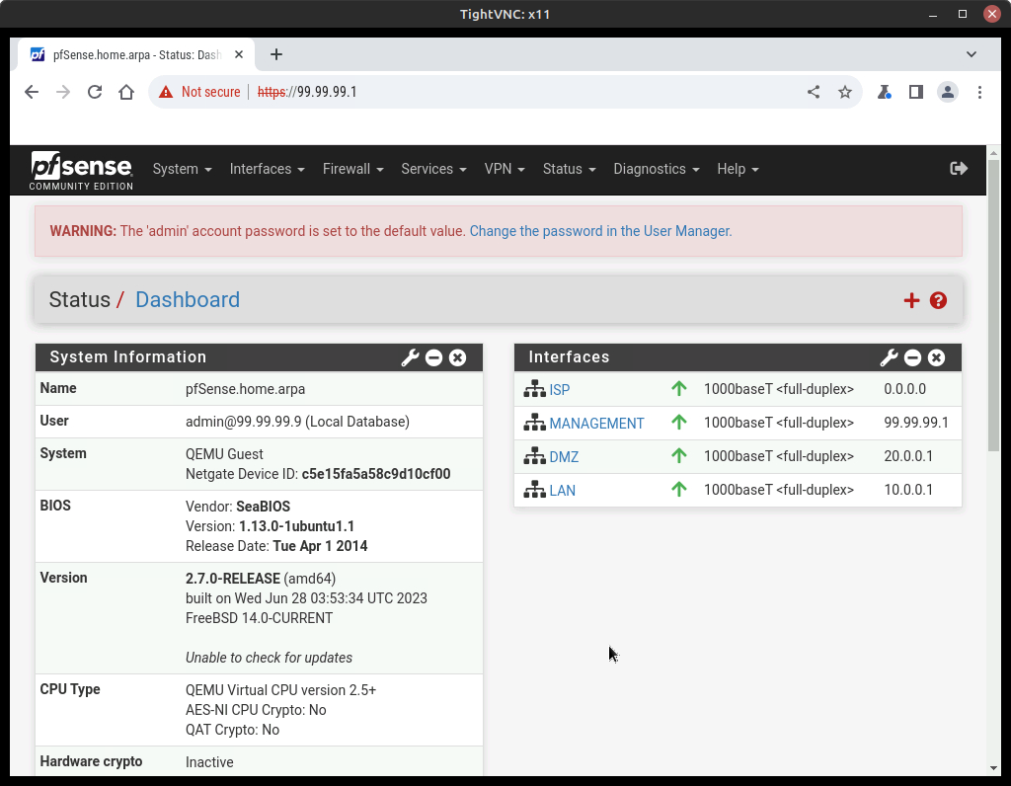Follow Change the password in User Manager link
Image resolution: width=1011 pixels, height=786 pixels.
coord(600,231)
